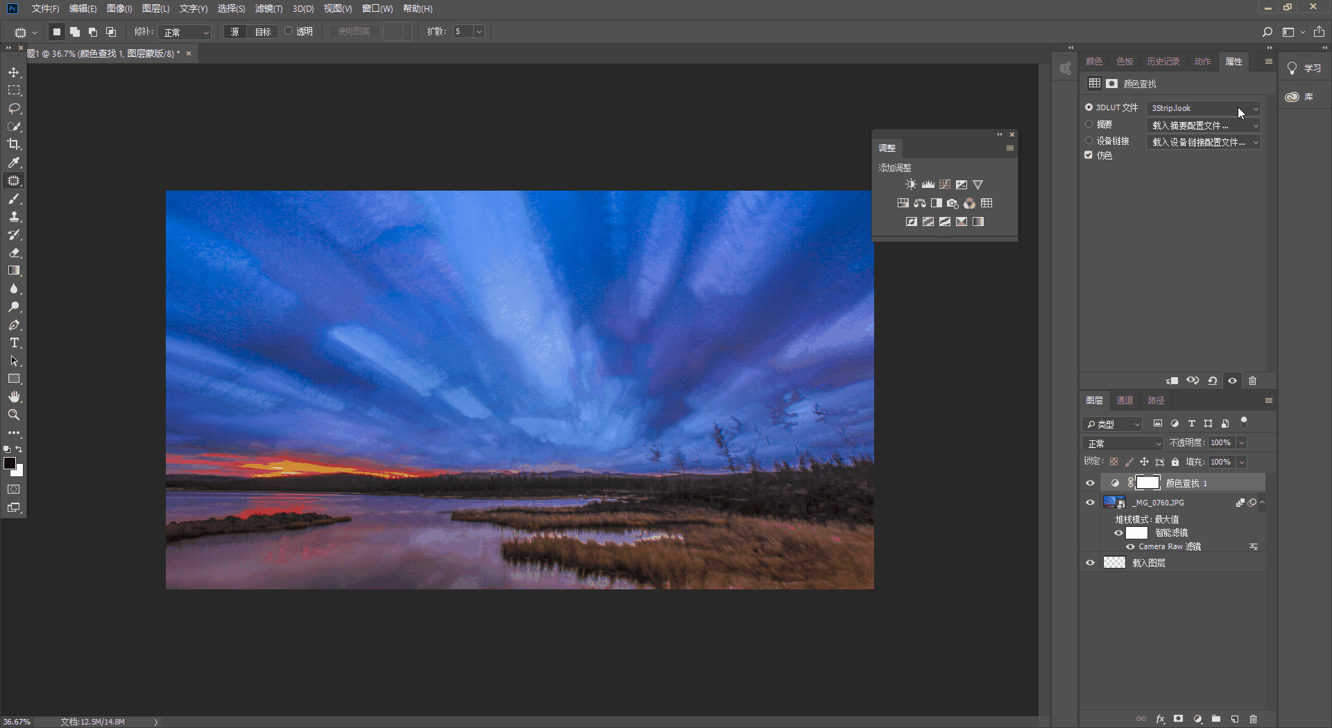Click the foreground color swatch

coord(10,463)
